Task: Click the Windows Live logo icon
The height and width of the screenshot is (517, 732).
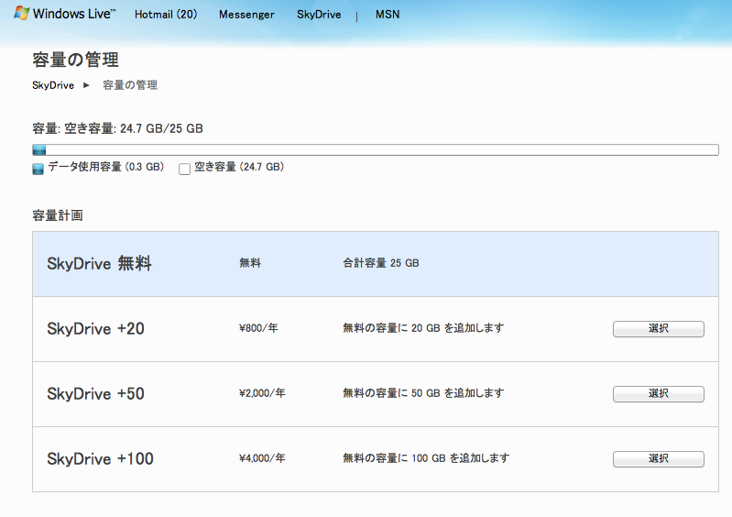Action: (22, 13)
